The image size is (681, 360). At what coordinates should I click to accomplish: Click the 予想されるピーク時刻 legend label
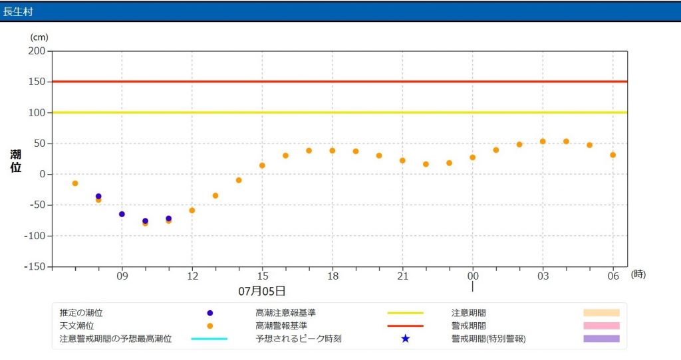[x=299, y=339]
